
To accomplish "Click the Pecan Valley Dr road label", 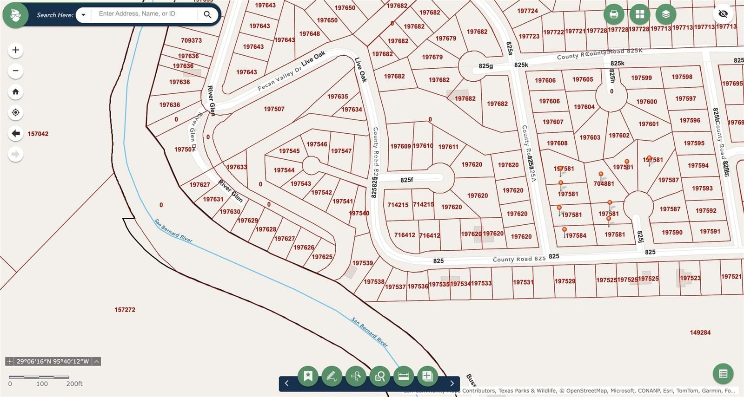I will [279, 79].
